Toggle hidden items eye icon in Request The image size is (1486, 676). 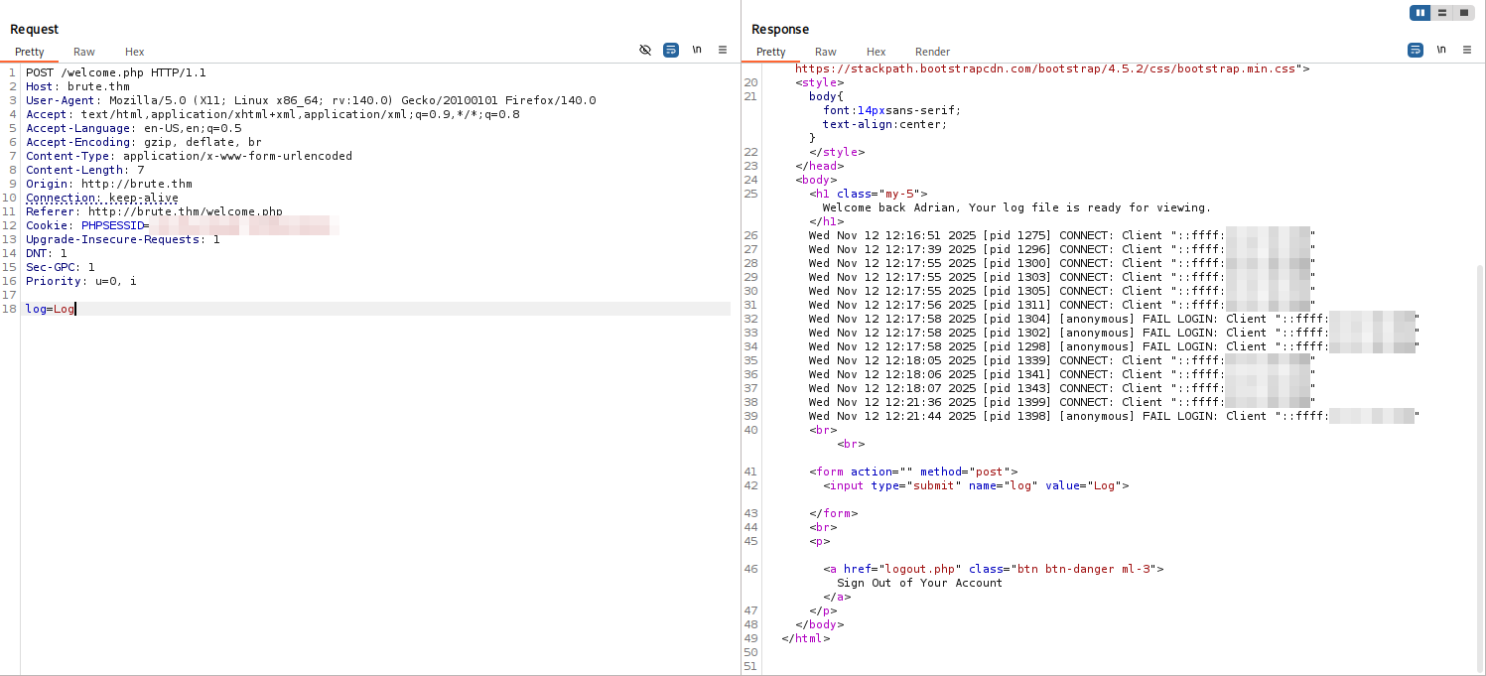click(x=645, y=50)
